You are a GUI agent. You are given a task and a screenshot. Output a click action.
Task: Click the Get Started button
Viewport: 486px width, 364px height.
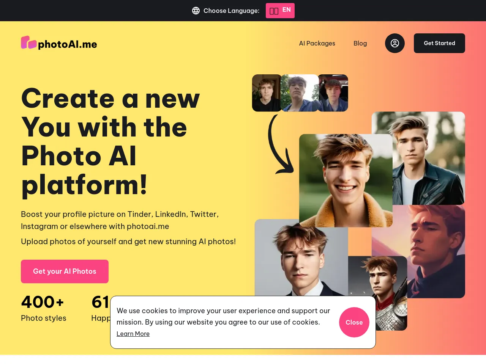point(439,43)
